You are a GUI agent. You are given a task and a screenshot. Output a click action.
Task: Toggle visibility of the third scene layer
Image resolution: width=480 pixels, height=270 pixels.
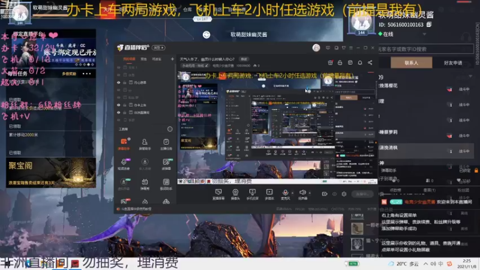tap(119, 82)
